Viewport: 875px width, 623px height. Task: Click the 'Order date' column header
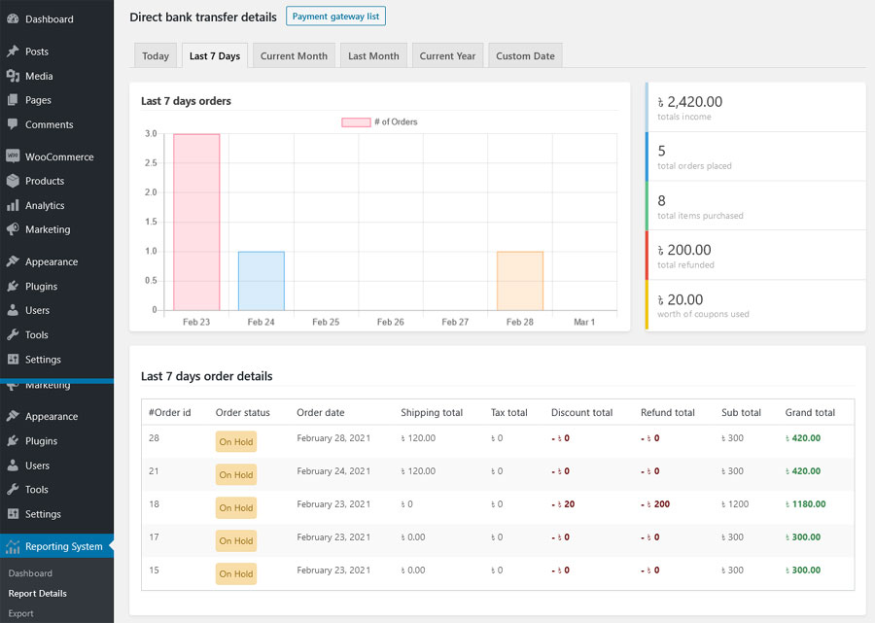pos(320,413)
